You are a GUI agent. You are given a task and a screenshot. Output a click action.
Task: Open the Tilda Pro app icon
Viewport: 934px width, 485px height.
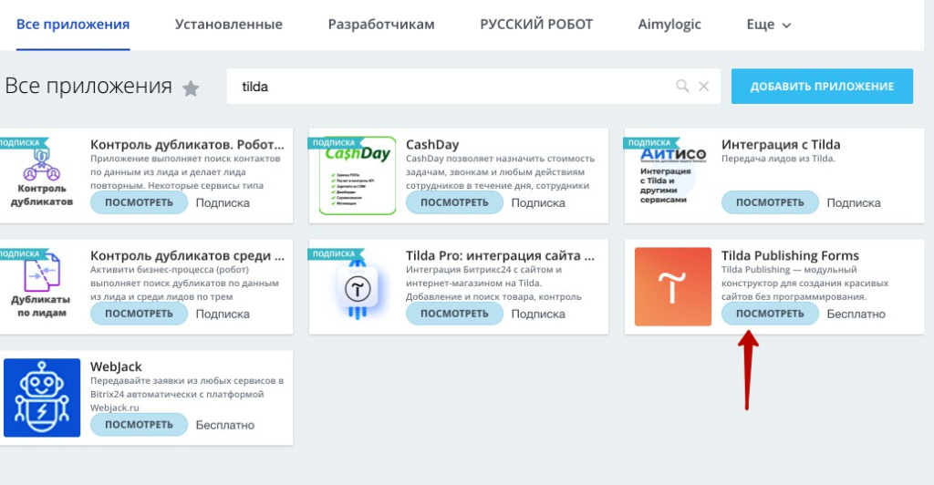[358, 288]
